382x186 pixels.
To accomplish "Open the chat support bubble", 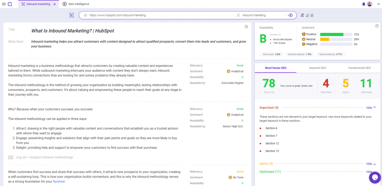I will tap(375, 177).
